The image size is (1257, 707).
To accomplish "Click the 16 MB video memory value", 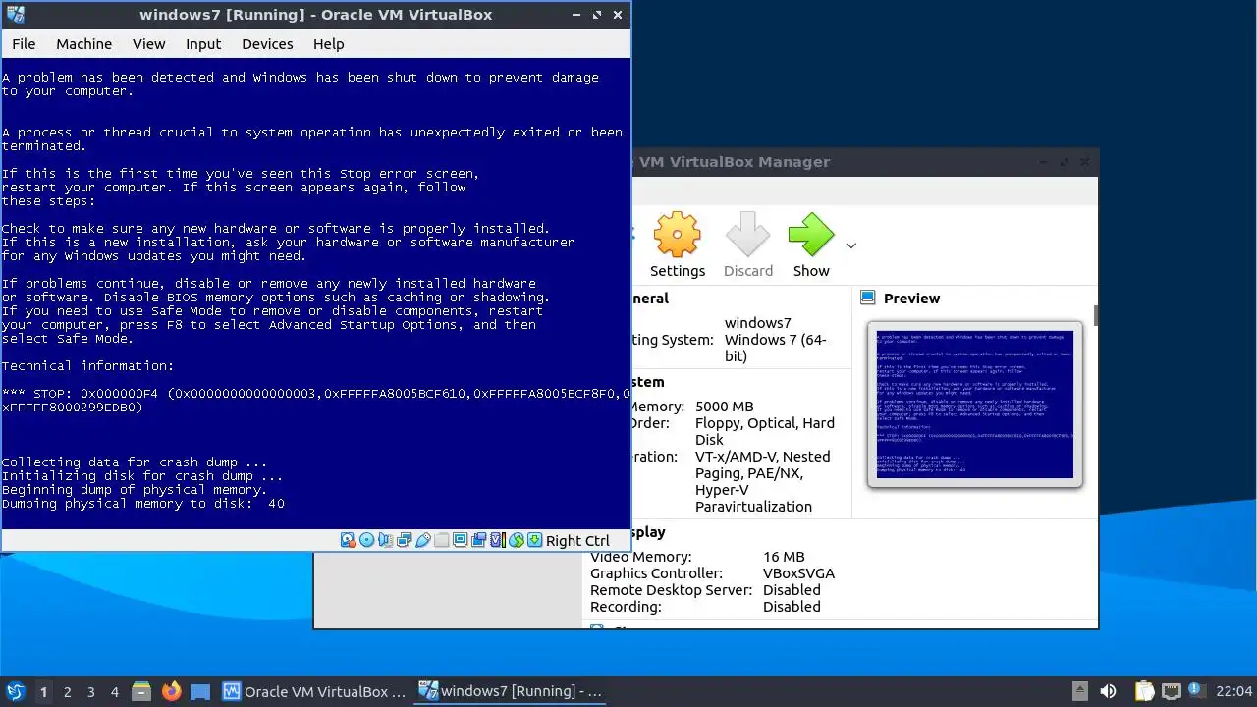I will pos(784,557).
